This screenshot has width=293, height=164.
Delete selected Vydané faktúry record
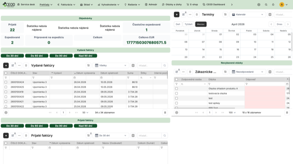pos(26,66)
